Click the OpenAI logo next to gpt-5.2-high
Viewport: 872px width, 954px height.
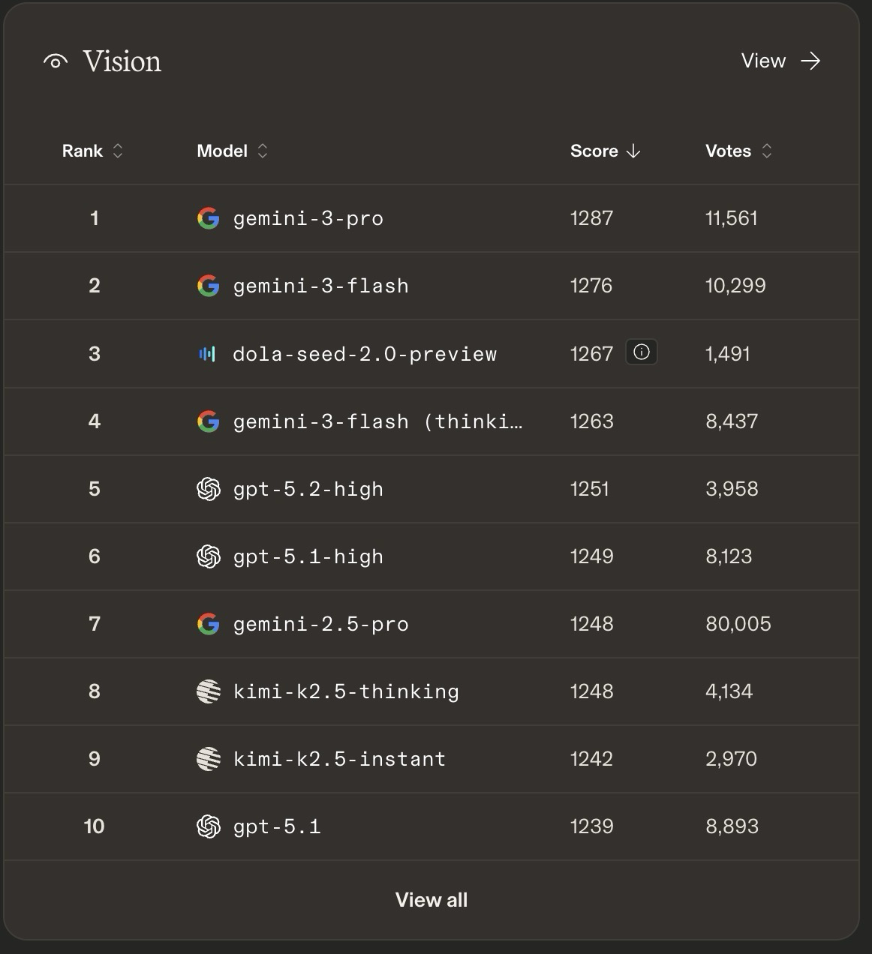[x=208, y=489]
